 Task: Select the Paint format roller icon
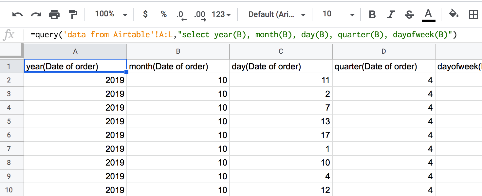(73, 14)
